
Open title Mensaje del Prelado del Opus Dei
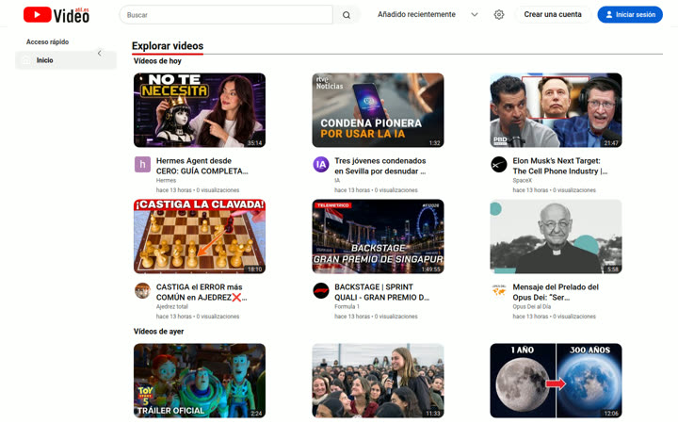tap(556, 292)
